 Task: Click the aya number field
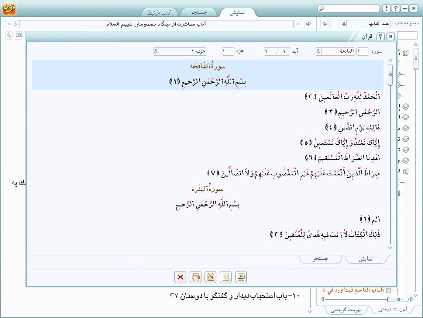(x=277, y=51)
